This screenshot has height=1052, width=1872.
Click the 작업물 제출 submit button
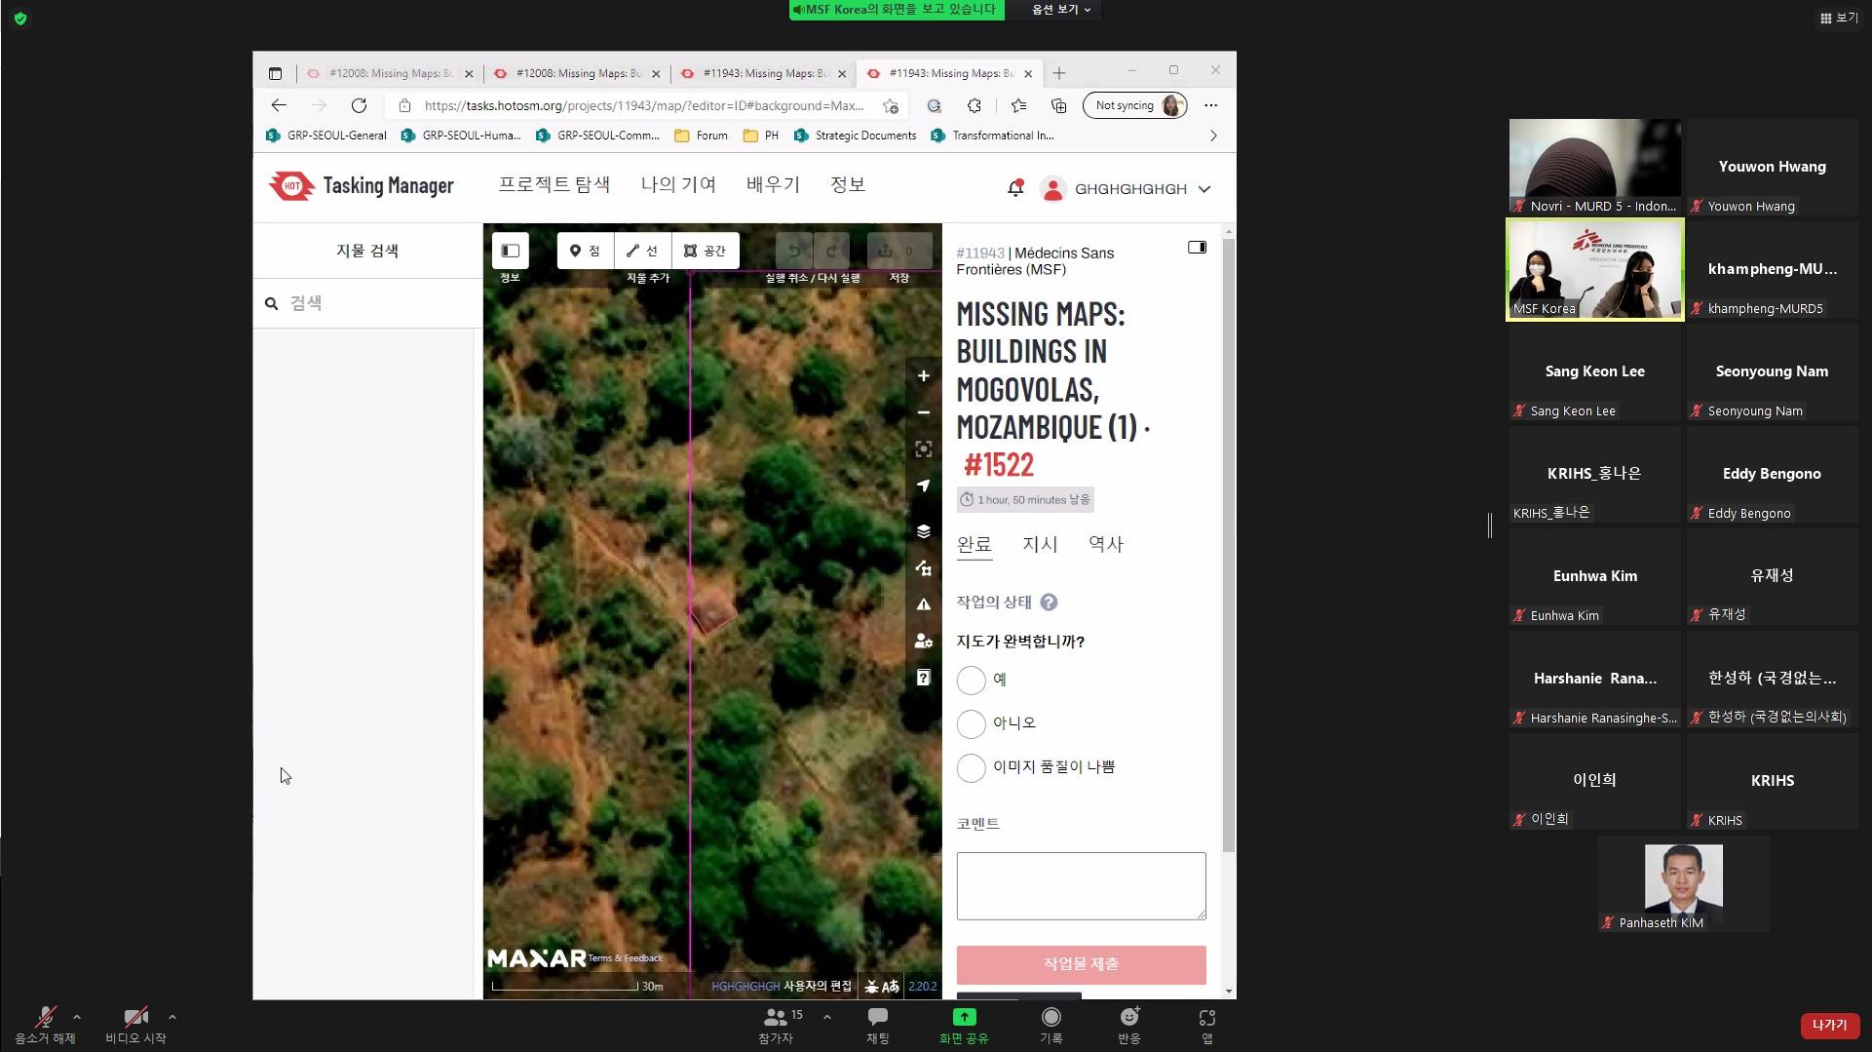[x=1081, y=964]
